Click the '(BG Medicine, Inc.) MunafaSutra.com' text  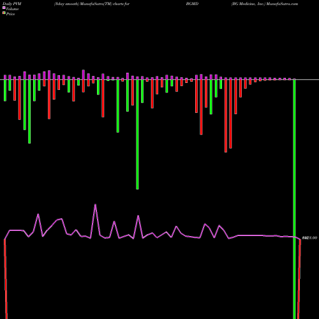265,4
